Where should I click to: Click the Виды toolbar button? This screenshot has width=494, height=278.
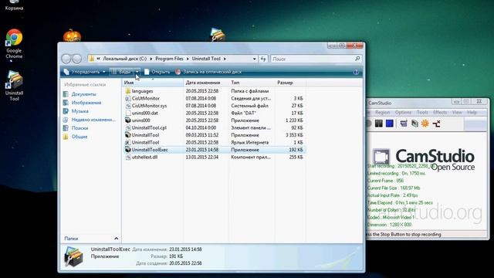122,72
